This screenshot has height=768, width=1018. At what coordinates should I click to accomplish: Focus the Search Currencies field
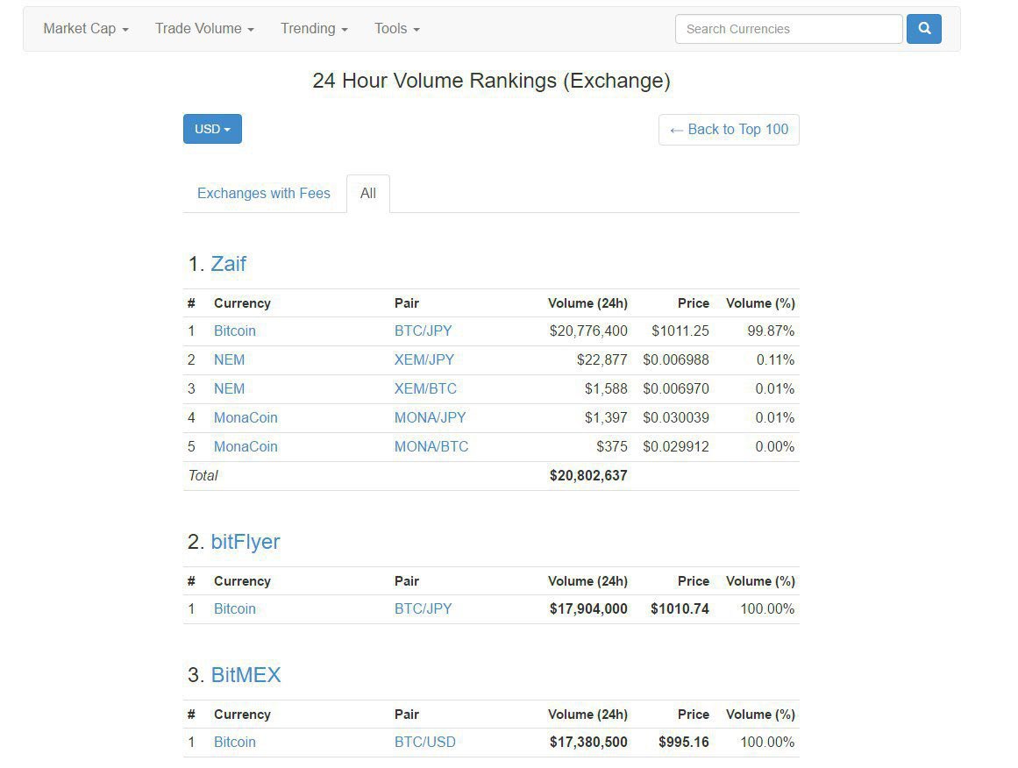point(789,29)
